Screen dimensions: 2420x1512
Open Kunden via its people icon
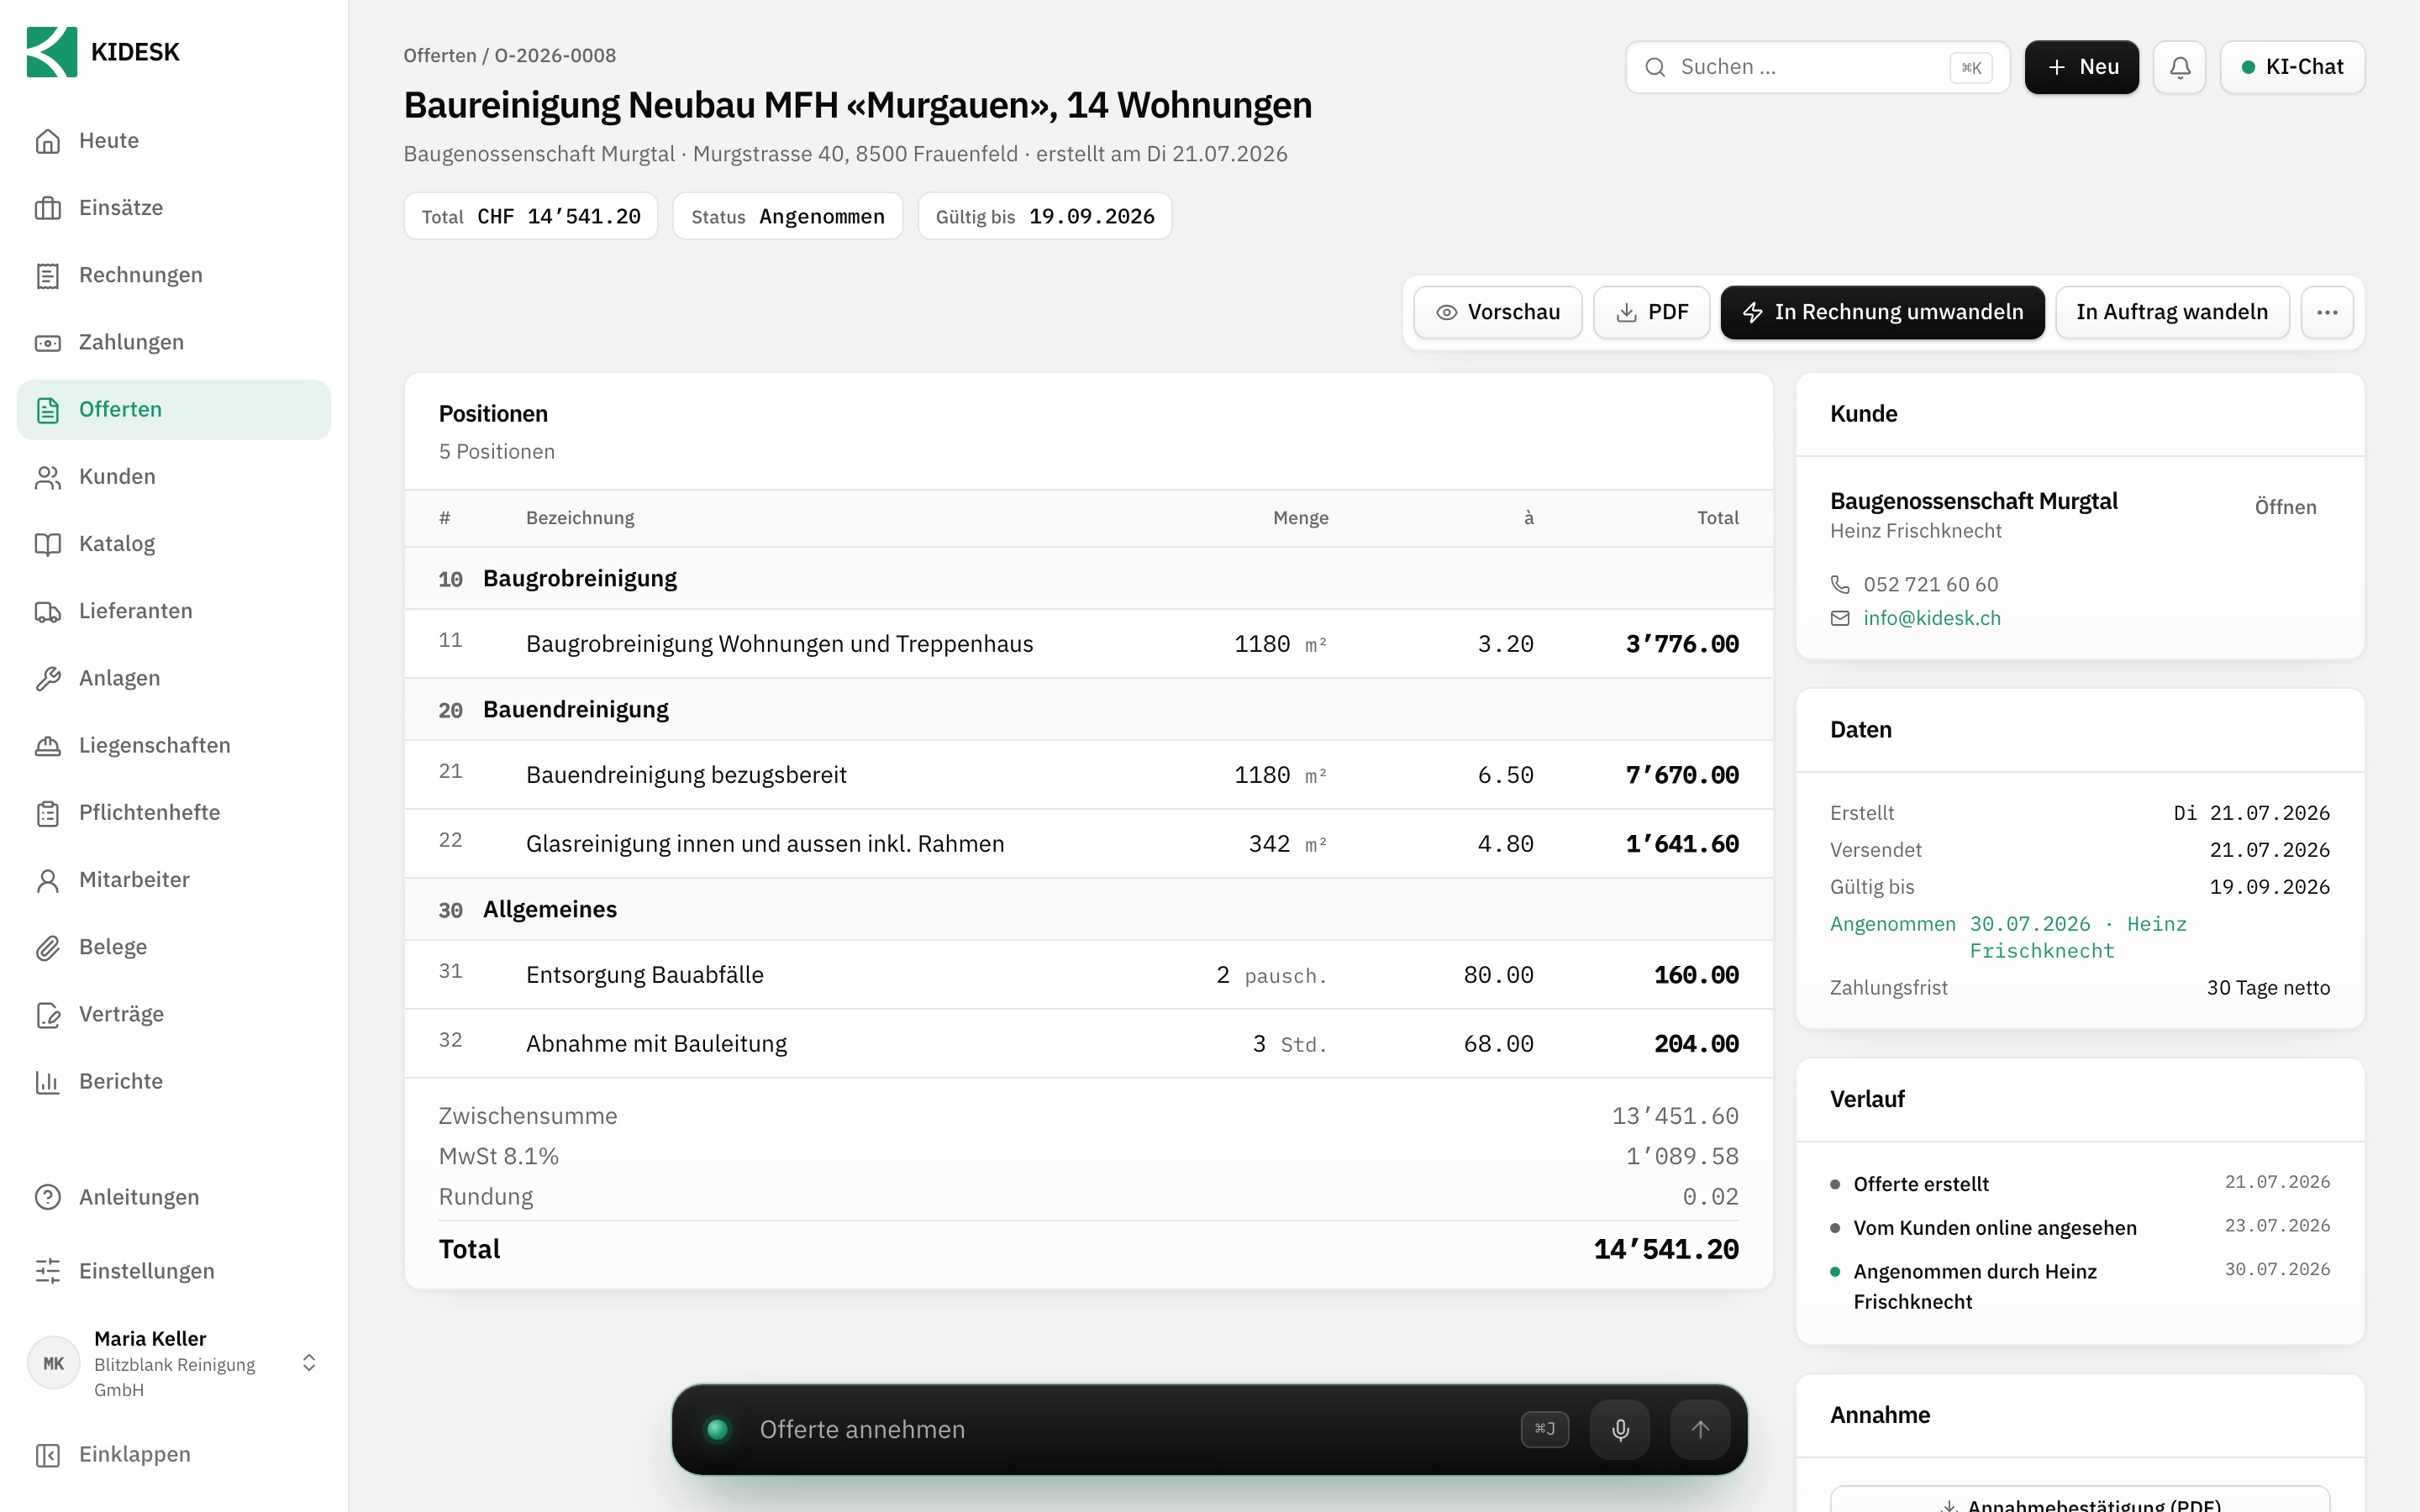pyautogui.click(x=48, y=477)
